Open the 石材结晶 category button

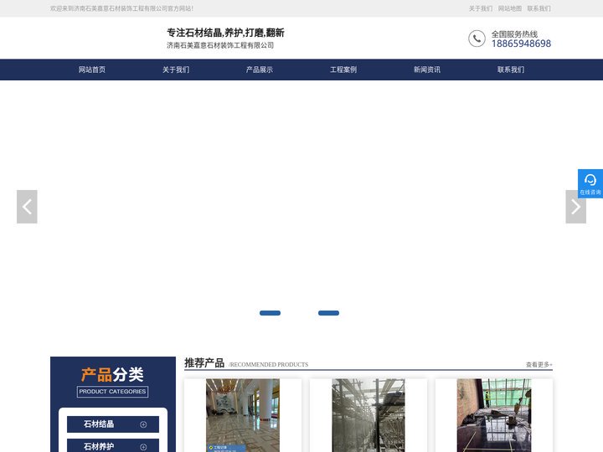pos(113,424)
